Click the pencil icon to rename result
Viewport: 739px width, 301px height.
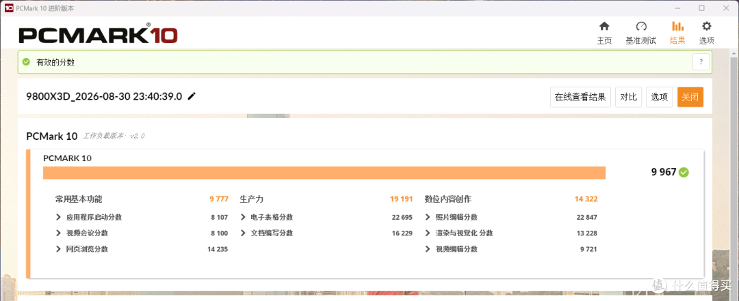coord(192,96)
